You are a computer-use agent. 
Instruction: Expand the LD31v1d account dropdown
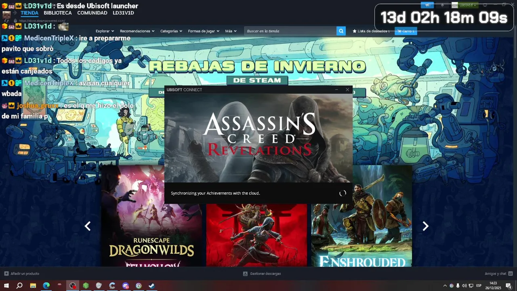pos(464,5)
